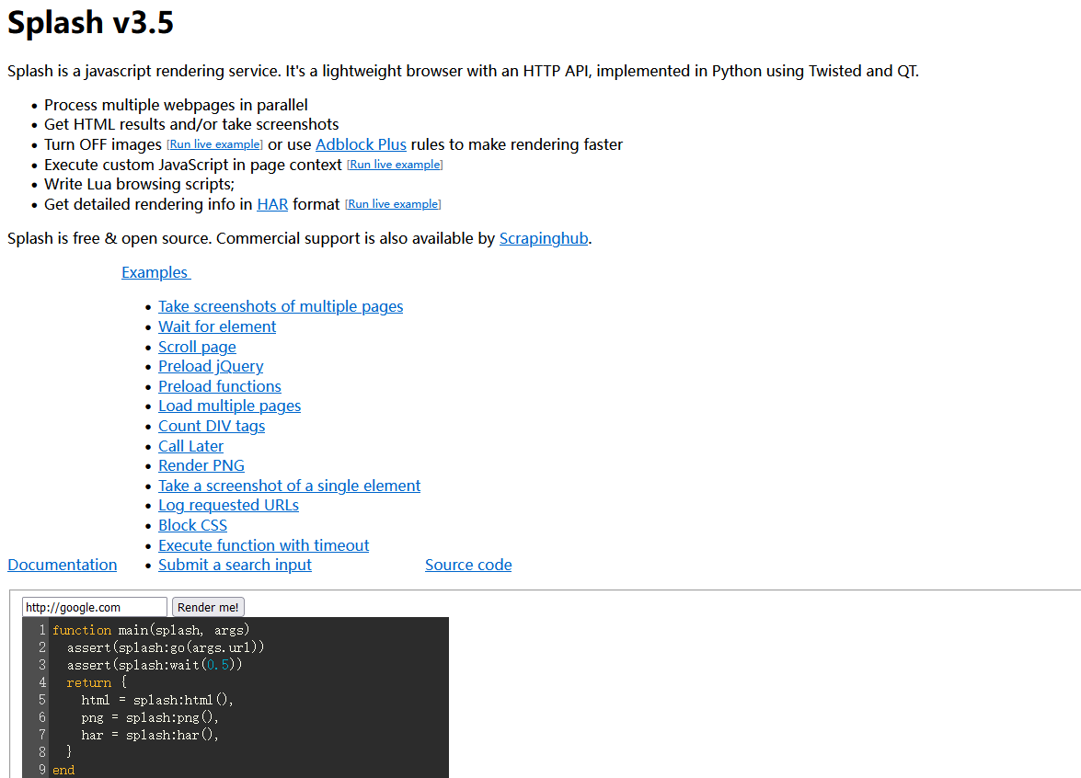Open the Adblock Plus link
The height and width of the screenshot is (778, 1081).
tap(361, 144)
